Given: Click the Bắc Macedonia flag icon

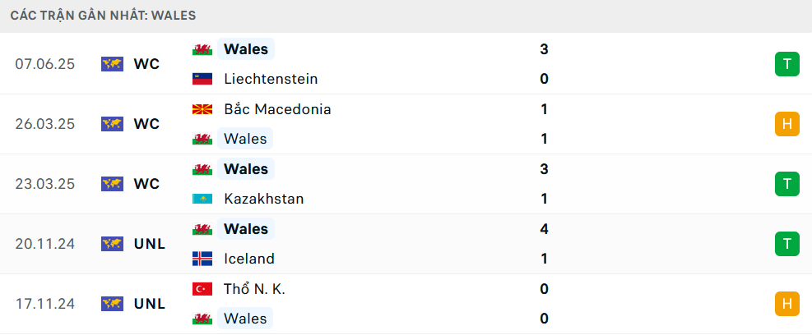Looking at the screenshot, I should coord(202,109).
